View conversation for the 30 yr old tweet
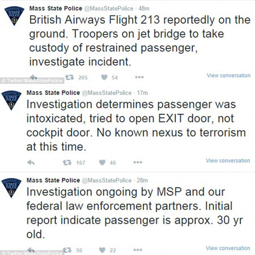255x255 pixels. click(x=228, y=248)
